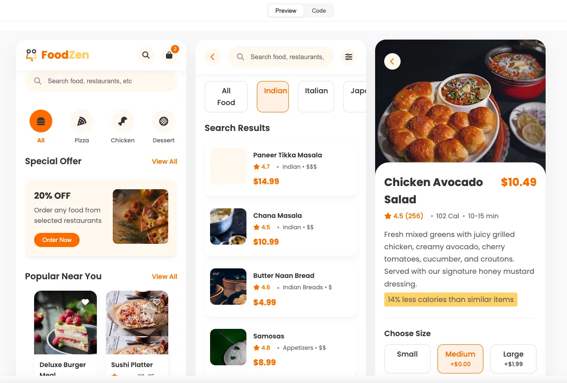The height and width of the screenshot is (383, 567).
Task: Select the Chicken category icon
Action: [x=123, y=121]
